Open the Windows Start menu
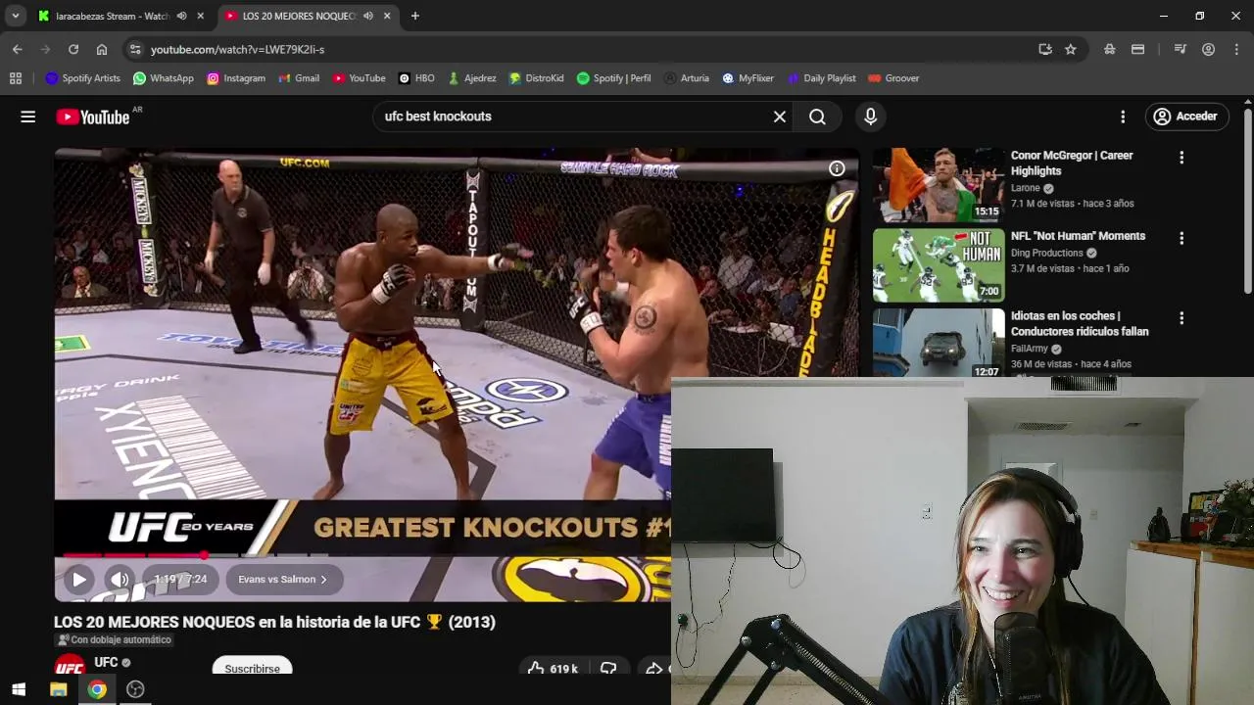The height and width of the screenshot is (705, 1254). pyautogui.click(x=19, y=689)
